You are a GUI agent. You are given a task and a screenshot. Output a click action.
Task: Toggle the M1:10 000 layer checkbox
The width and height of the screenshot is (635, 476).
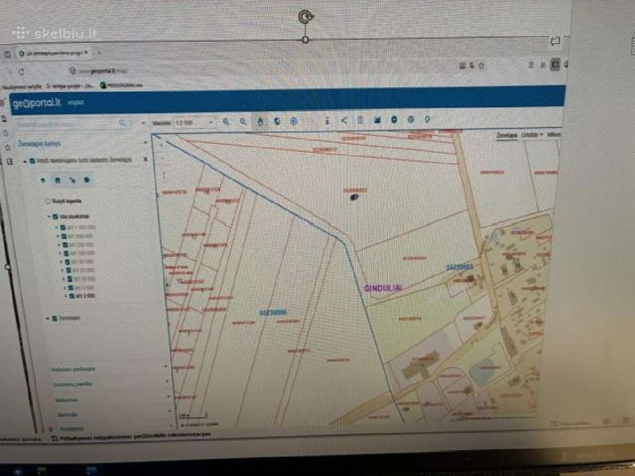[69, 278]
